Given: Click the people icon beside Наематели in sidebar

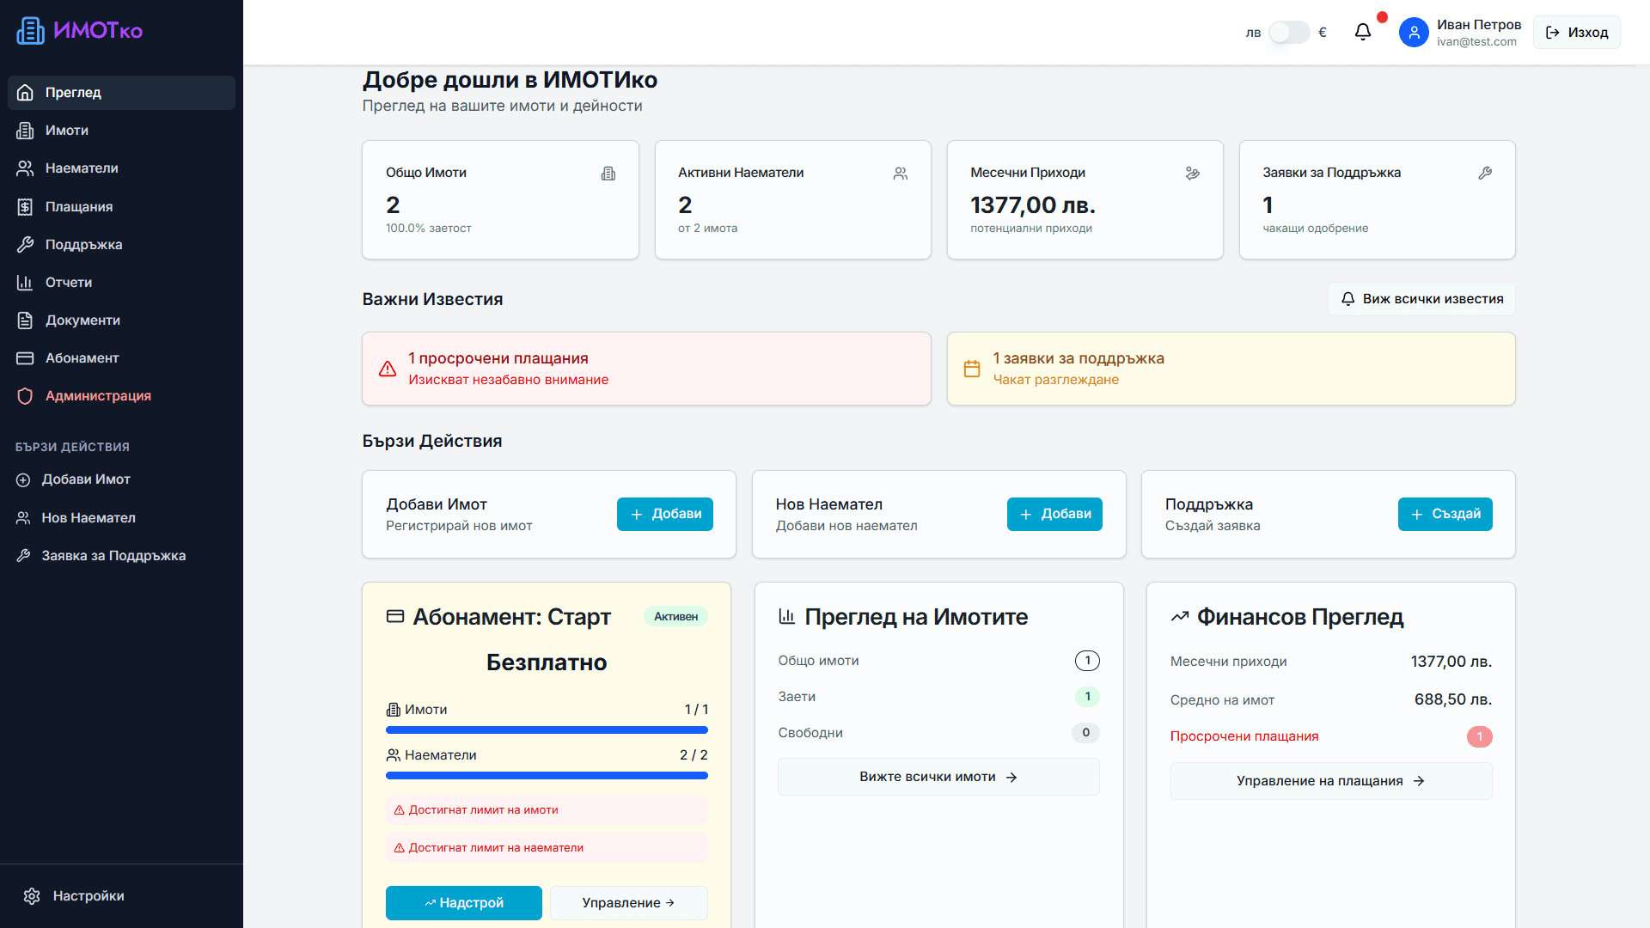Looking at the screenshot, I should click(25, 168).
